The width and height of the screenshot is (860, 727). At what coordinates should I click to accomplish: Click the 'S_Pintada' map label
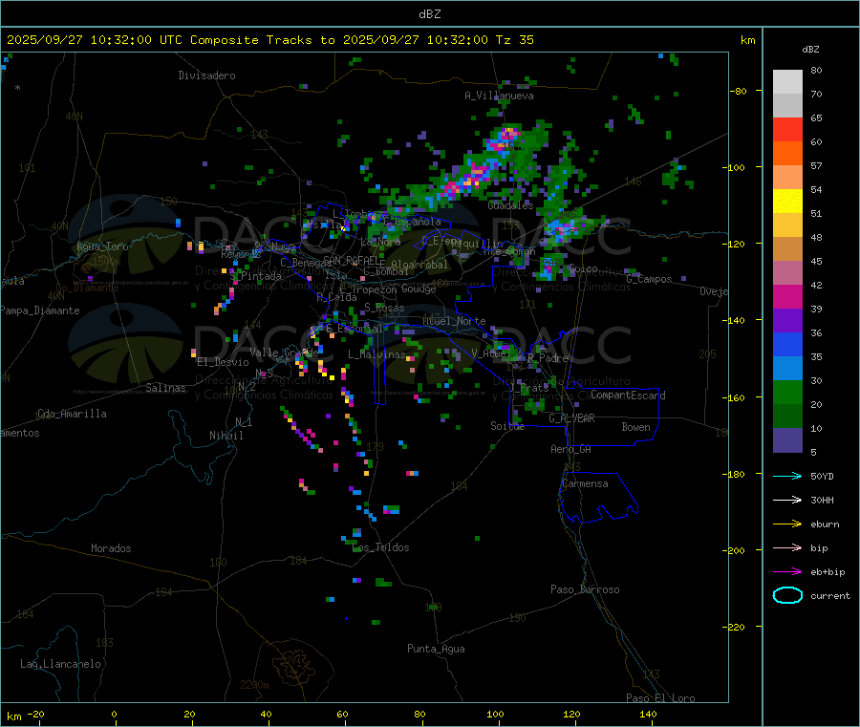[255, 276]
